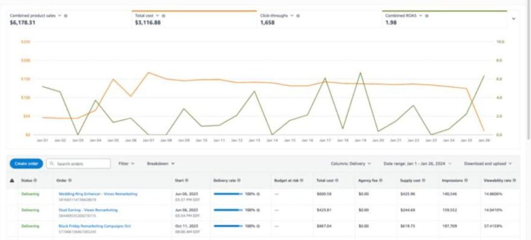Click delivery rate bar for Black Friday order
The width and height of the screenshot is (531, 240).
click(x=228, y=226)
